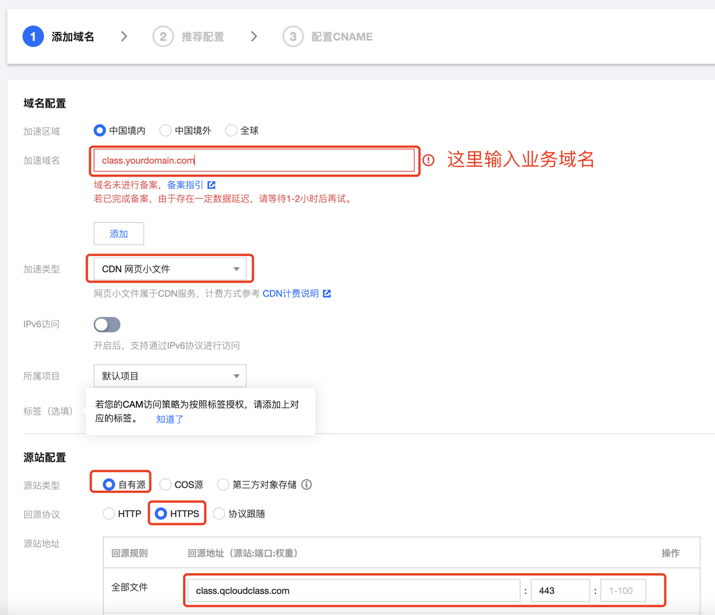Click external link icon beside CDN计费说明
715x615 pixels.
(327, 293)
